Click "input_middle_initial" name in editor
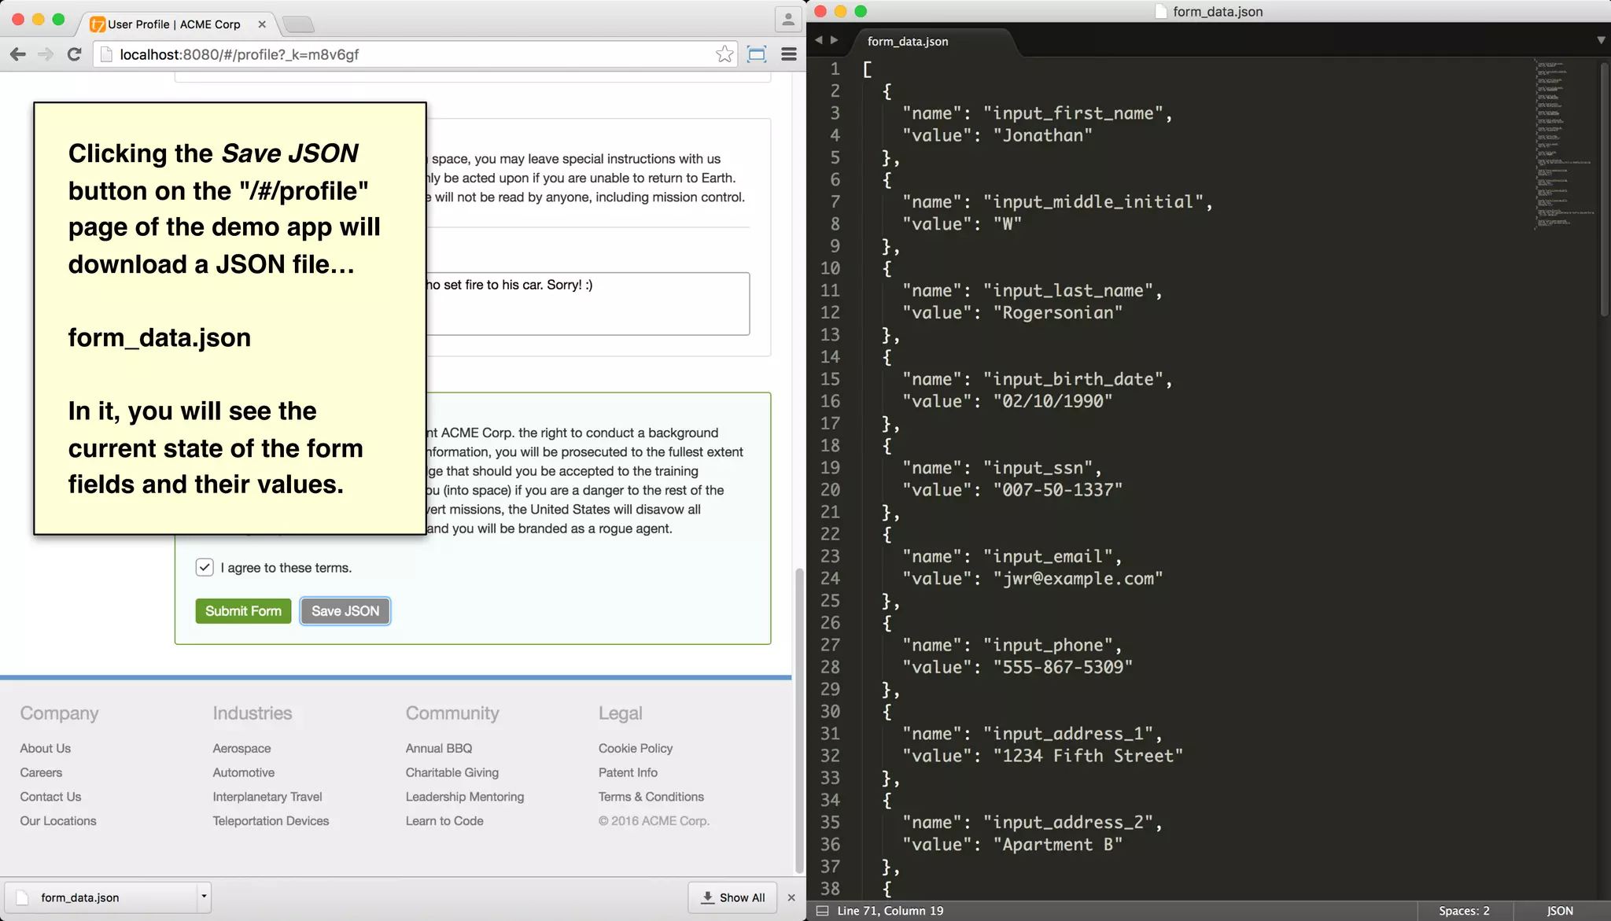The height and width of the screenshot is (921, 1611). [x=1093, y=202]
